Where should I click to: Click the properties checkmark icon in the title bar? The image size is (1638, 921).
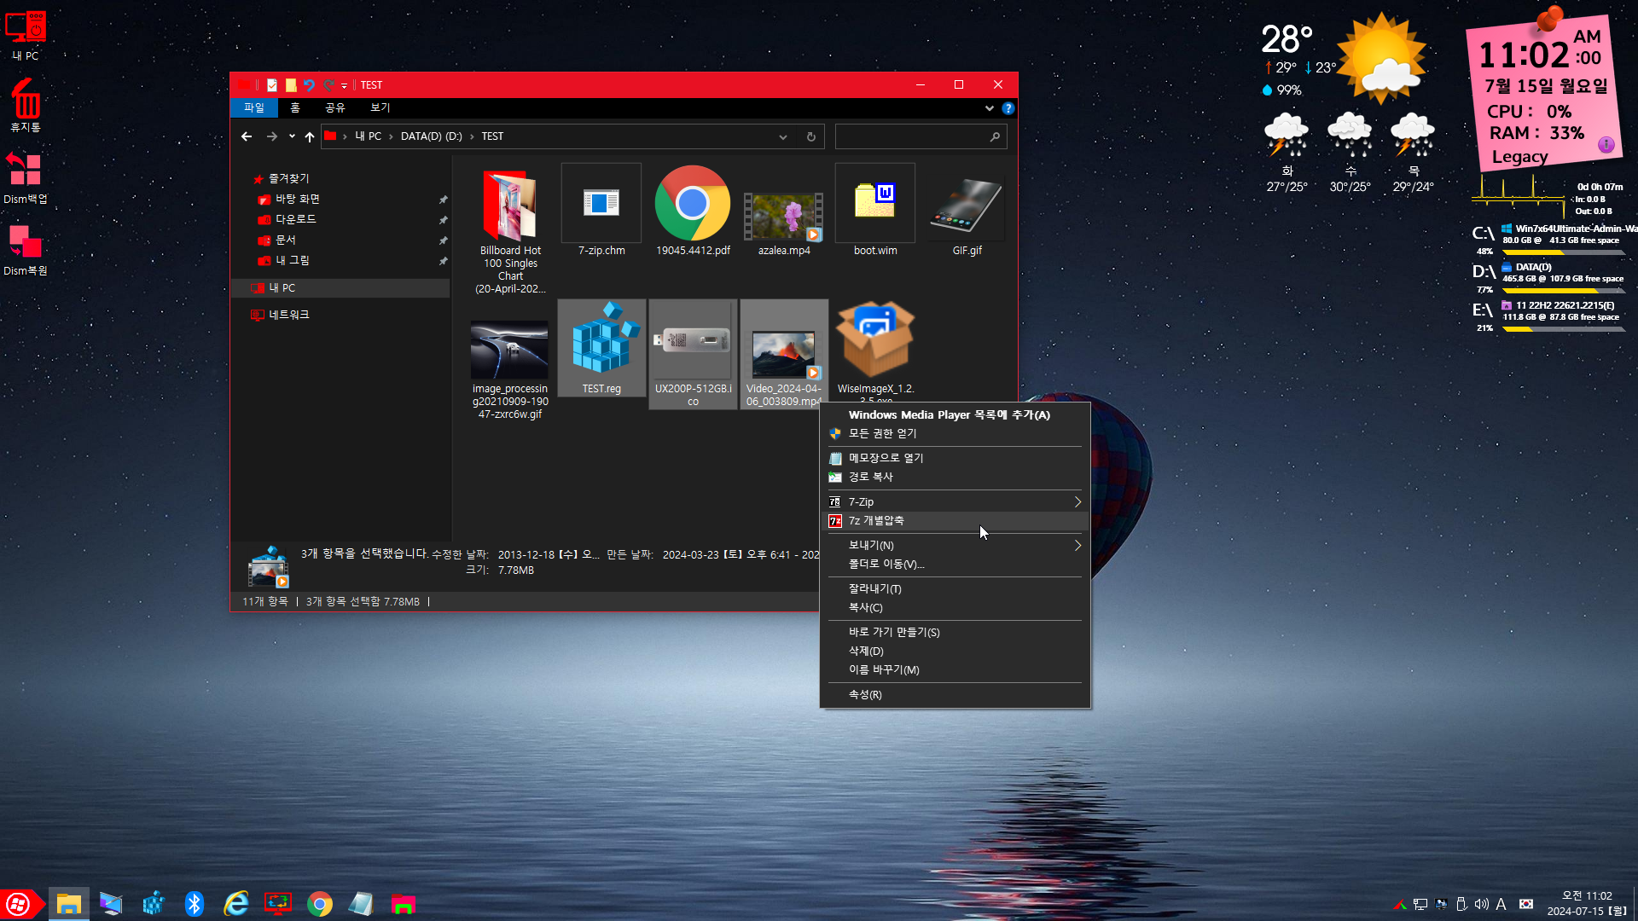272,85
